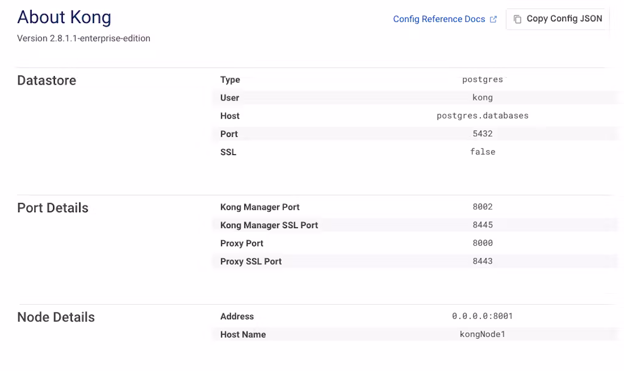Viewport: 624px width, 371px height.
Task: Select the 5432 datastore port value
Action: click(482, 134)
